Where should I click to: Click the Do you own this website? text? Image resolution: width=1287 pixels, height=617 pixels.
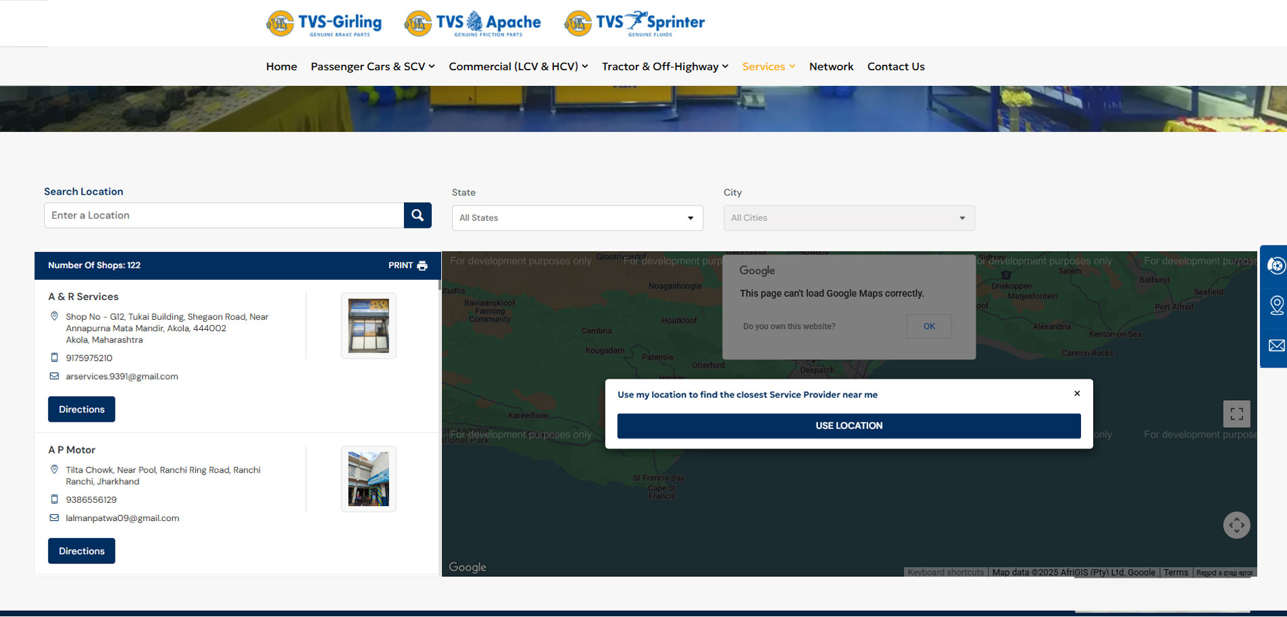(x=789, y=326)
